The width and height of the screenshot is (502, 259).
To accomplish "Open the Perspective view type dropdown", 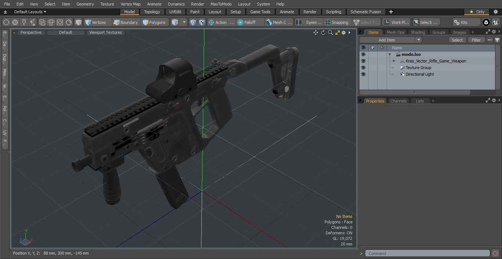I will point(31,33).
